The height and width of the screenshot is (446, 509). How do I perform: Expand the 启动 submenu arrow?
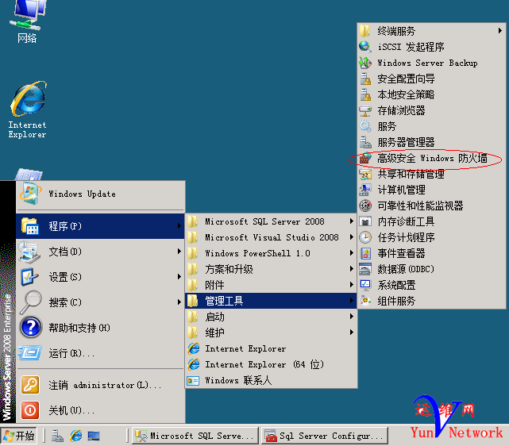352,317
